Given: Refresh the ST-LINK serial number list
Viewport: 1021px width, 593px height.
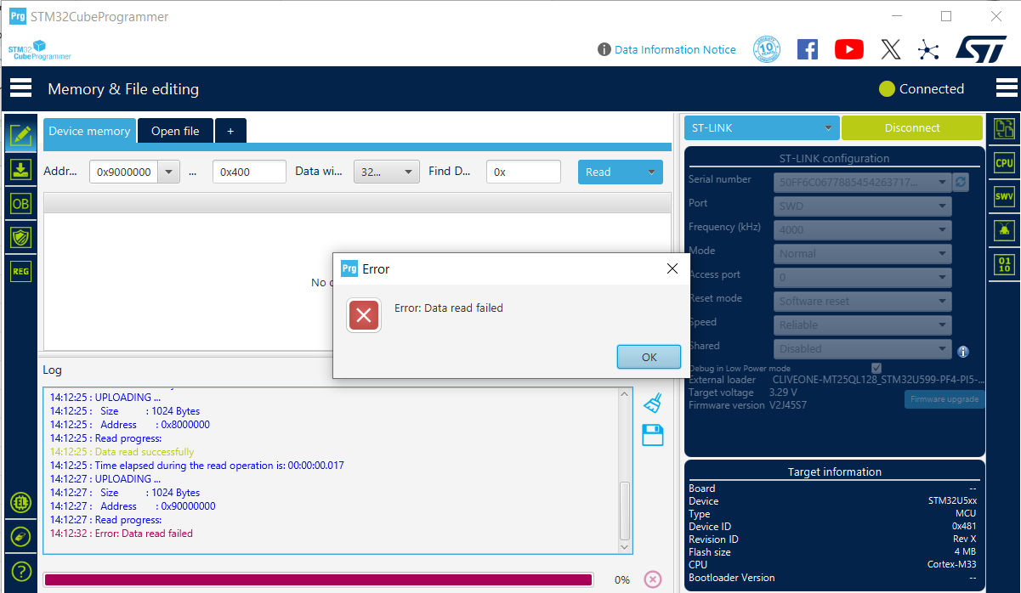Looking at the screenshot, I should click(x=961, y=182).
